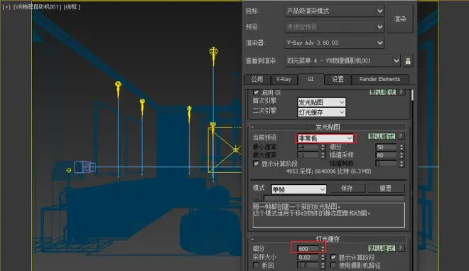Click the help question mark in 灯光缓存 rollout
This screenshot has height=271, width=469.
click(401, 248)
